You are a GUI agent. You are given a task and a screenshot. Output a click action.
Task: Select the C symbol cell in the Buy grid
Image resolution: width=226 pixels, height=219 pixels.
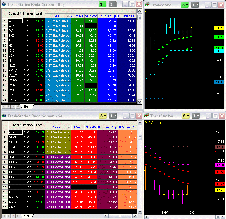[x=15, y=21]
